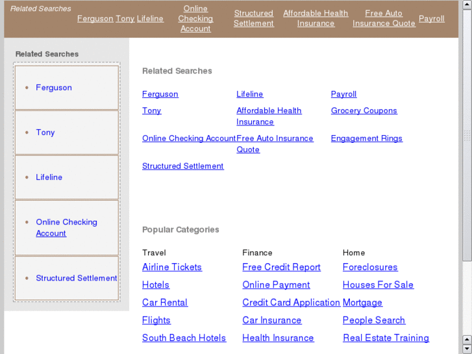Open Grocery Coupons related search
This screenshot has width=472, height=354.
(x=364, y=111)
